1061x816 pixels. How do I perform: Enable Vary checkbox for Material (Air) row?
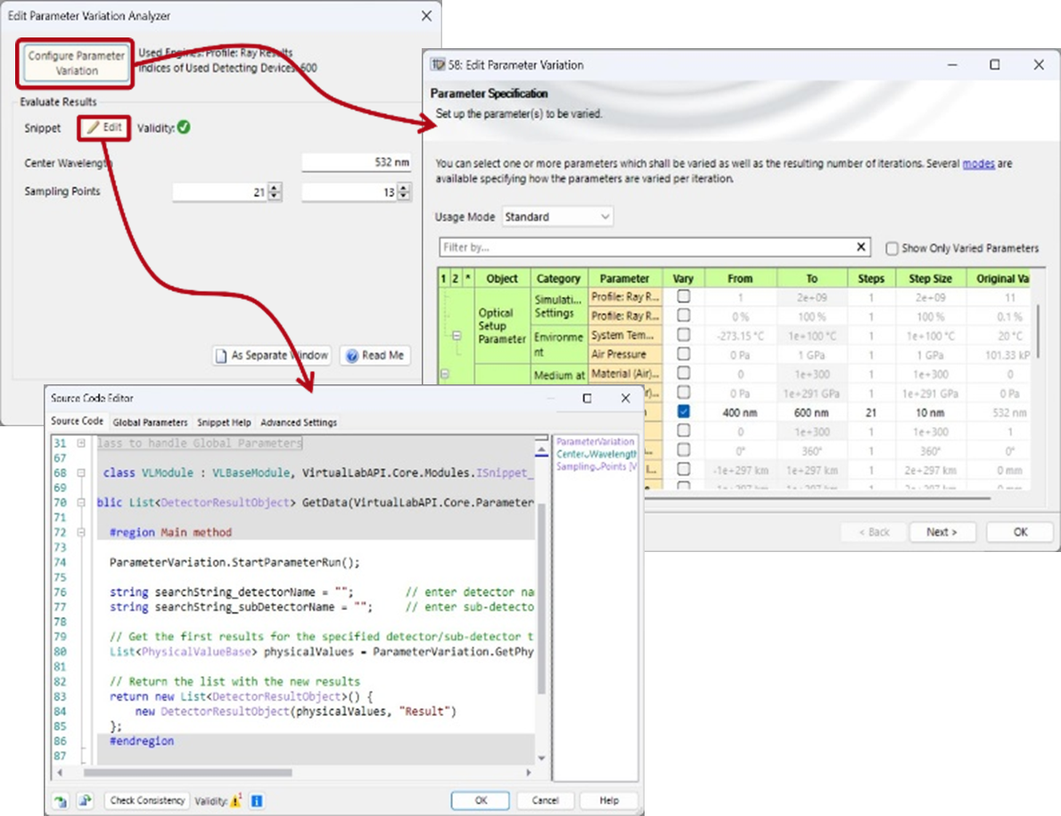[684, 373]
